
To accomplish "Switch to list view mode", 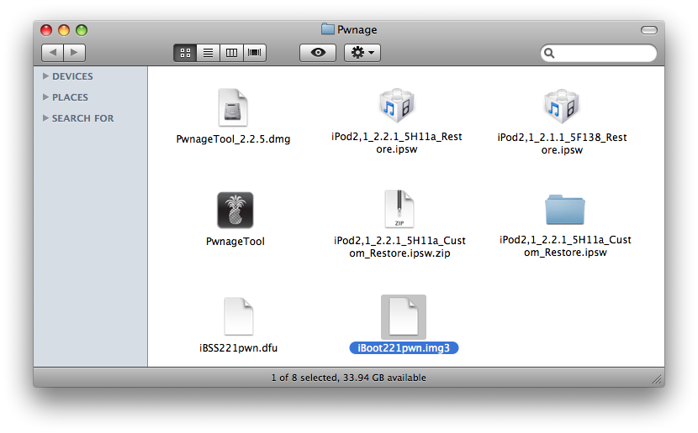I will (x=208, y=53).
